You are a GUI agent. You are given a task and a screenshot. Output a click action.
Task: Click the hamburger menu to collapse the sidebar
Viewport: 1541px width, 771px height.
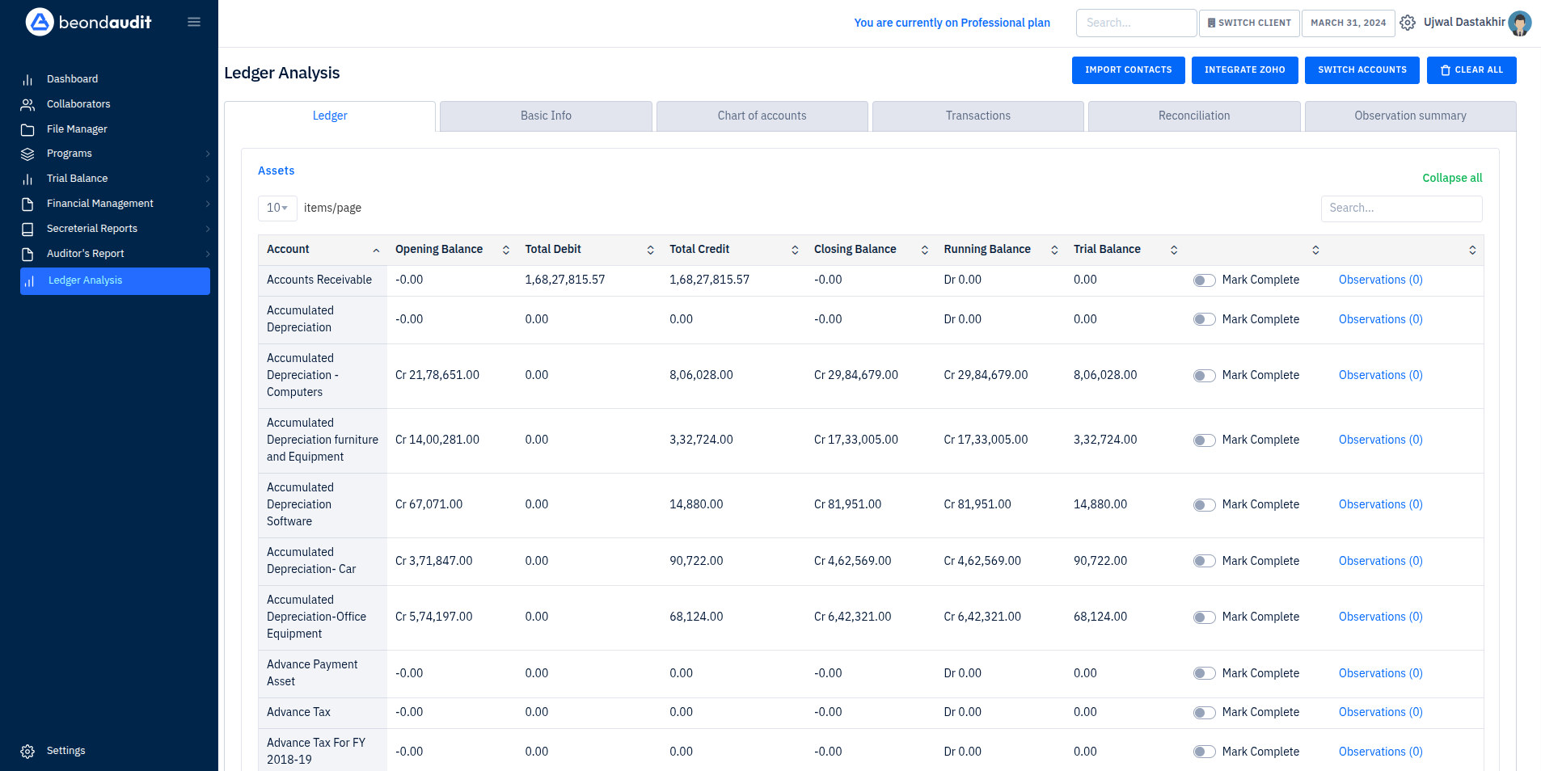194,22
